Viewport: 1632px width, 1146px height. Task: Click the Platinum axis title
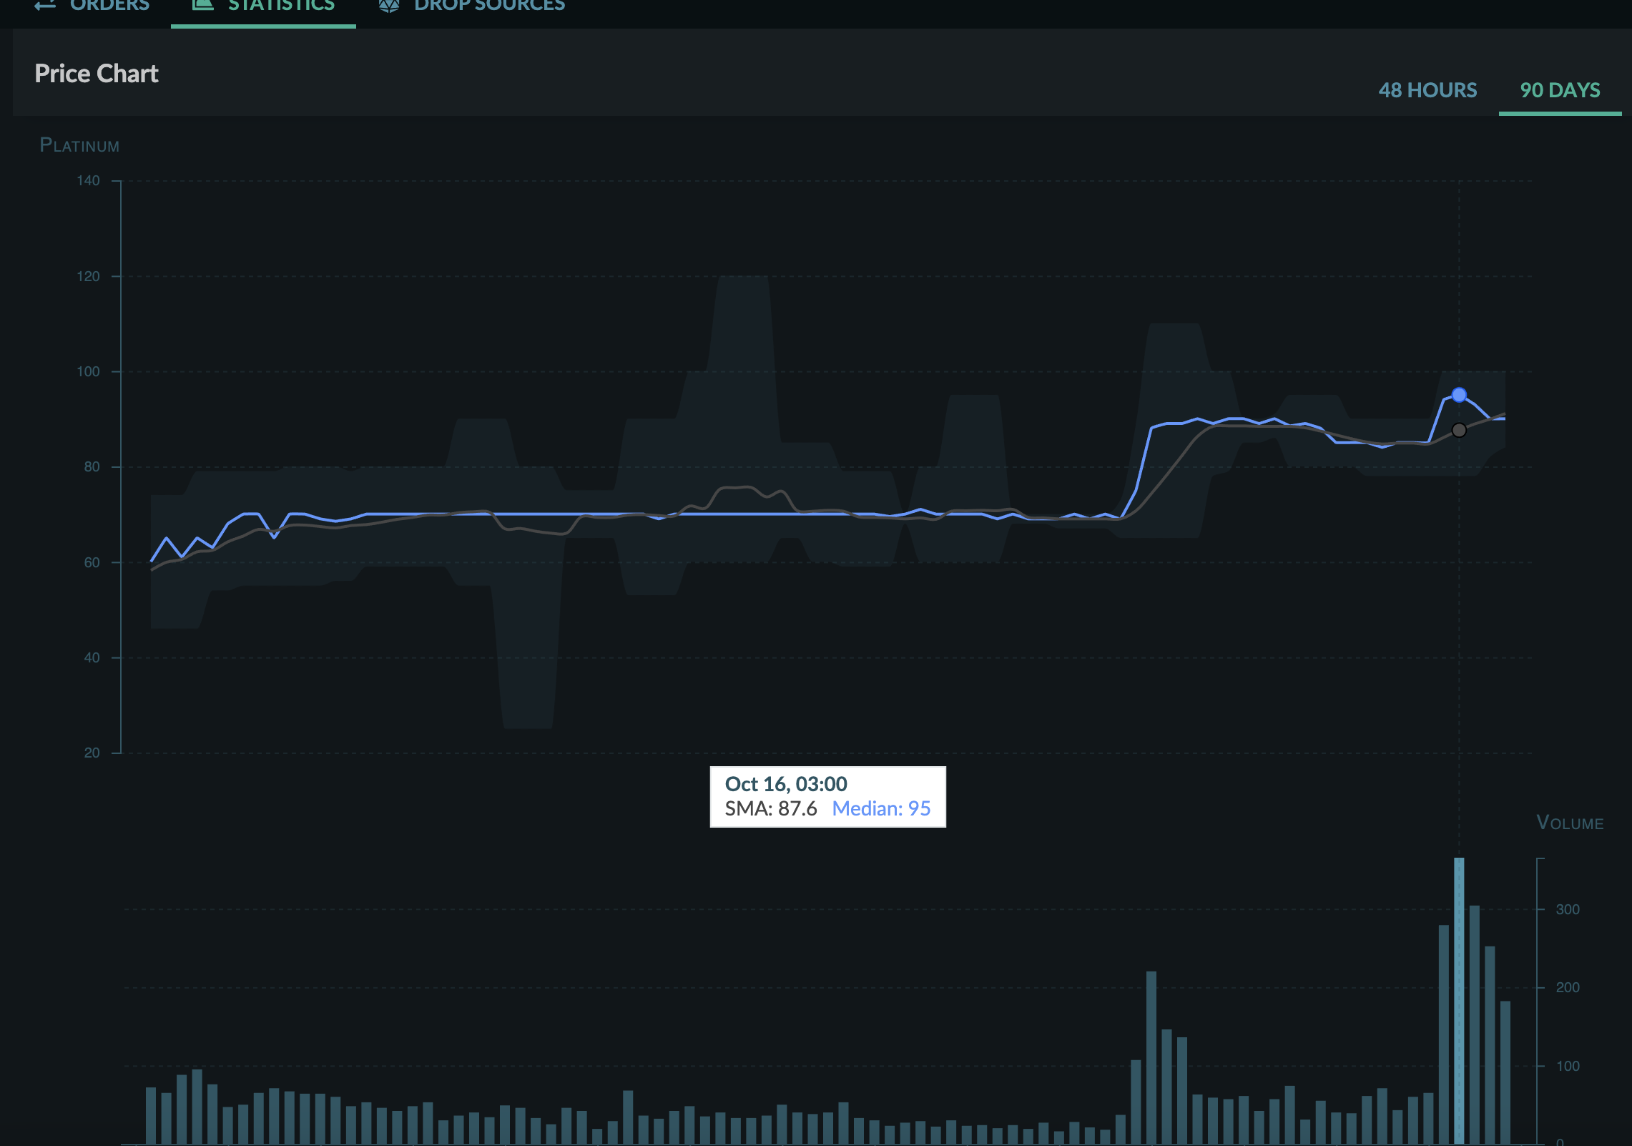tap(79, 145)
